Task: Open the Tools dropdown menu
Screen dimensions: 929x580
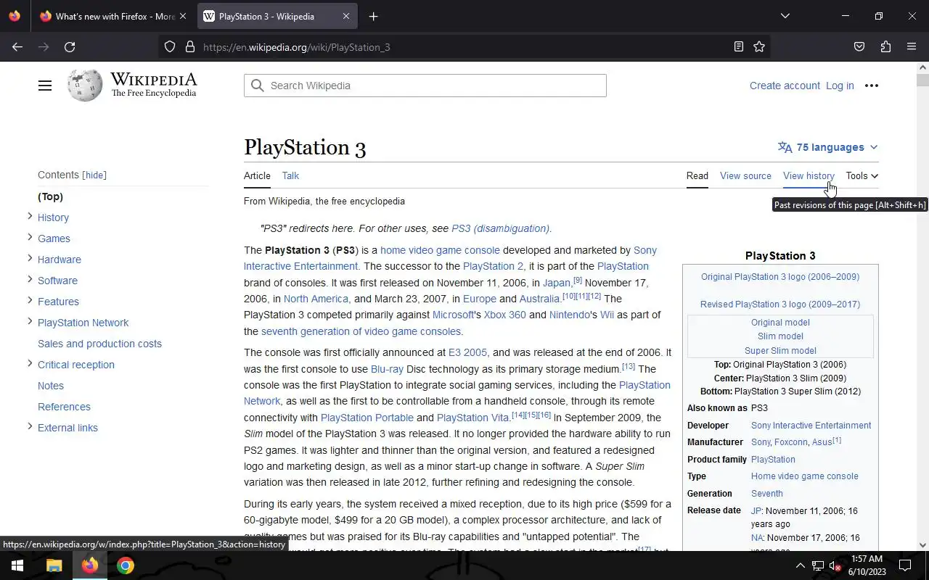Action: coord(862,175)
